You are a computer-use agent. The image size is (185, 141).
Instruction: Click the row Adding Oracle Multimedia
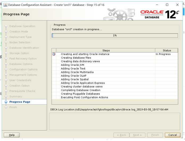(x=115, y=72)
